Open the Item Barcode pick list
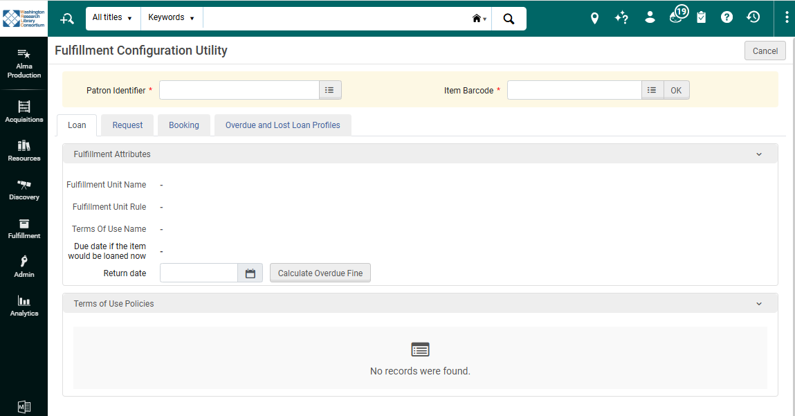Viewport: 795px width, 416px height. click(652, 90)
